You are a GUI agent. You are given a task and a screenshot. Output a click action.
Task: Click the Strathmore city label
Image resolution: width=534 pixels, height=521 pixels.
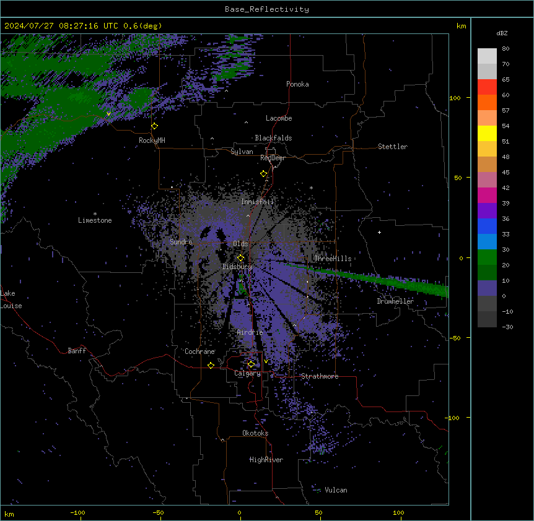[x=320, y=376]
